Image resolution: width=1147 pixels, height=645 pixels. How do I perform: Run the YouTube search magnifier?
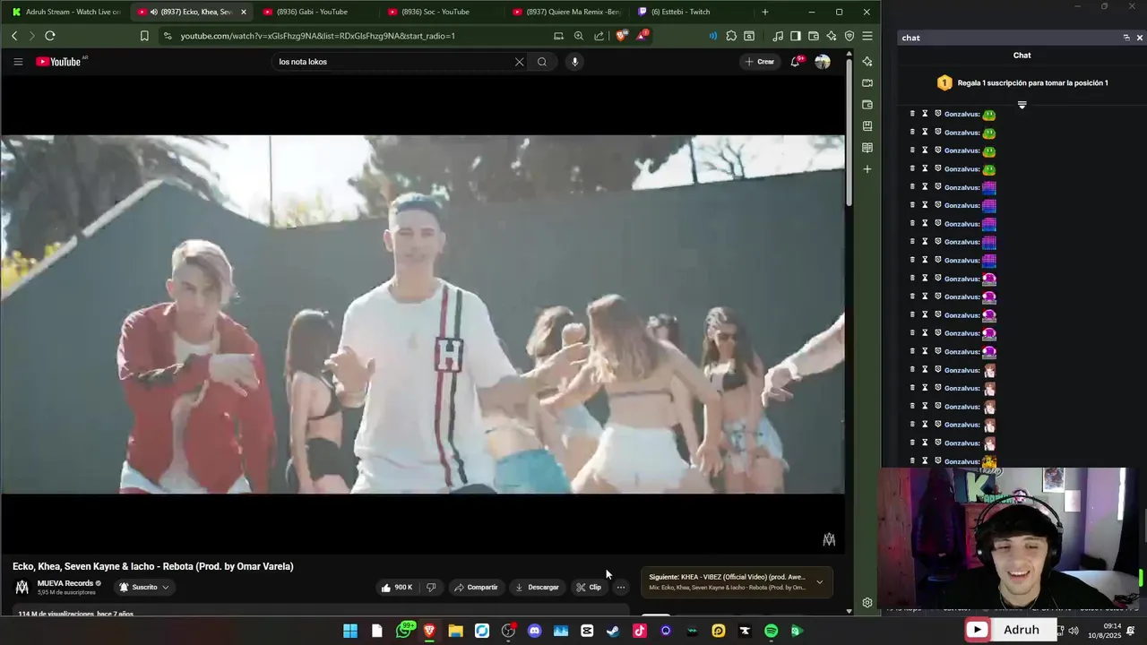(542, 62)
